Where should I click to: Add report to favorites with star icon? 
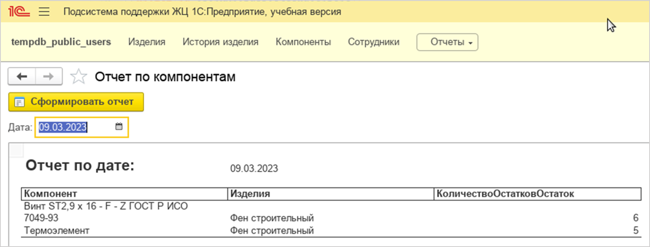[79, 77]
